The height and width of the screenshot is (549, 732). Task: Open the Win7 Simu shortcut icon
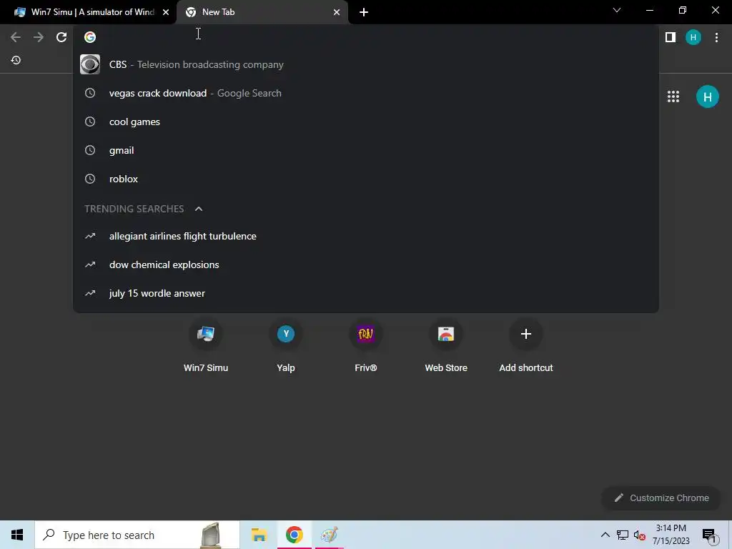[206, 334]
